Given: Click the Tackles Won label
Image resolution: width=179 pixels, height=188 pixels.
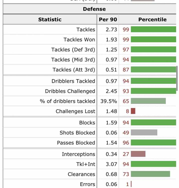Looking at the screenshot, I should pos(79,39).
